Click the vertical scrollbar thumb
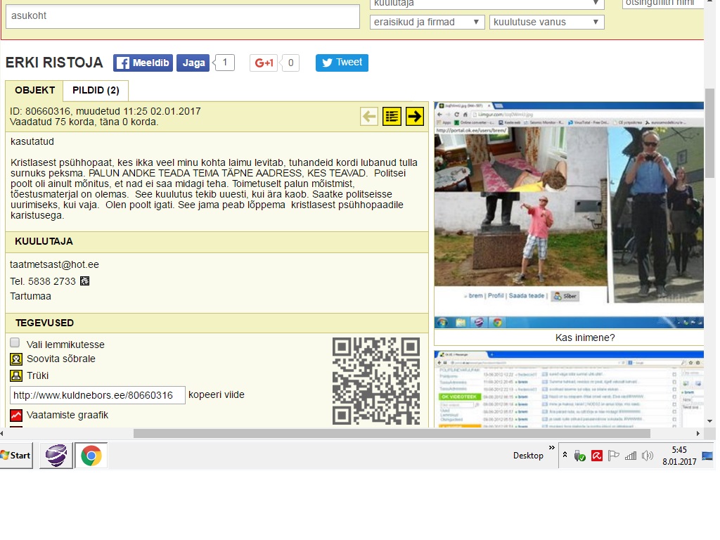Screen dimensions: 720x540 click(710, 133)
